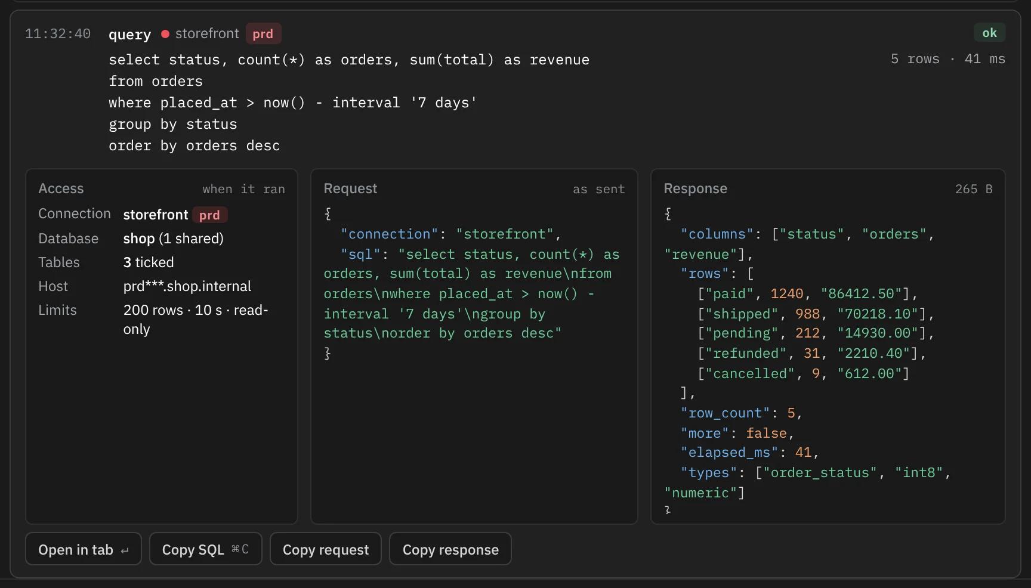
Task: Click the Copy response button
Action: click(x=450, y=549)
